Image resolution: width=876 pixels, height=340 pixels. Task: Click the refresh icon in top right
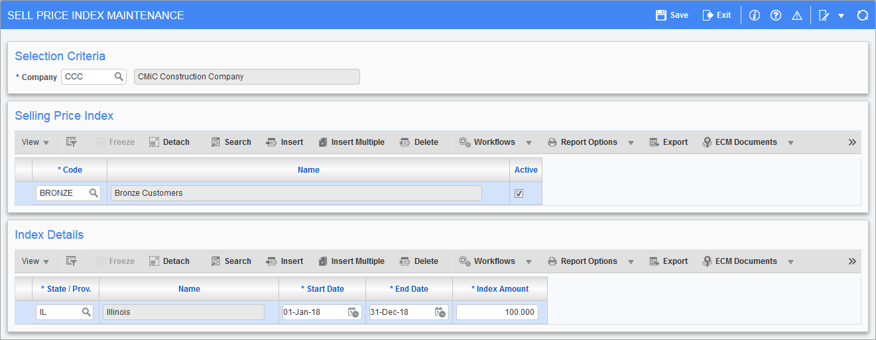(x=862, y=15)
